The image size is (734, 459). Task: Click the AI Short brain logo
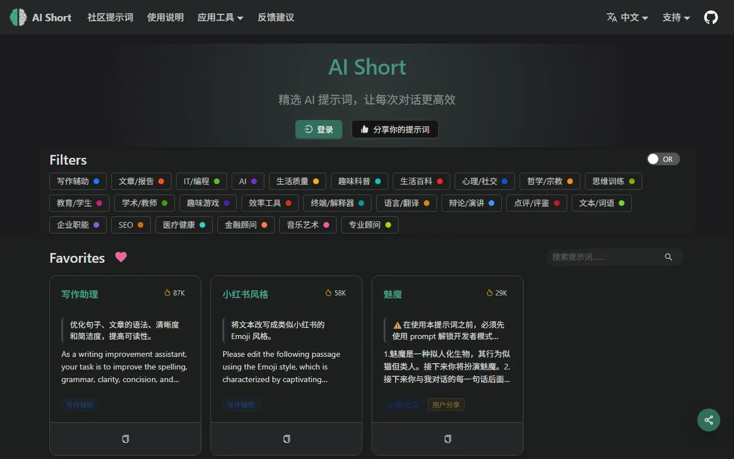17,17
